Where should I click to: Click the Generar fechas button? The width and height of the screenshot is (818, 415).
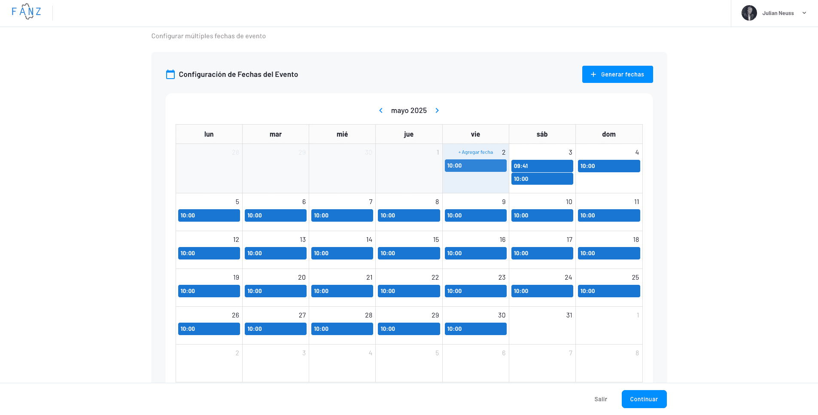[617, 74]
